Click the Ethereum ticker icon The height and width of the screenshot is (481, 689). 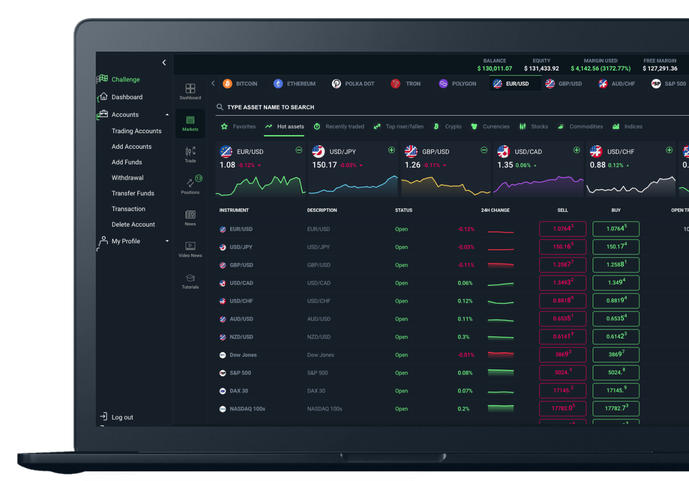point(278,83)
